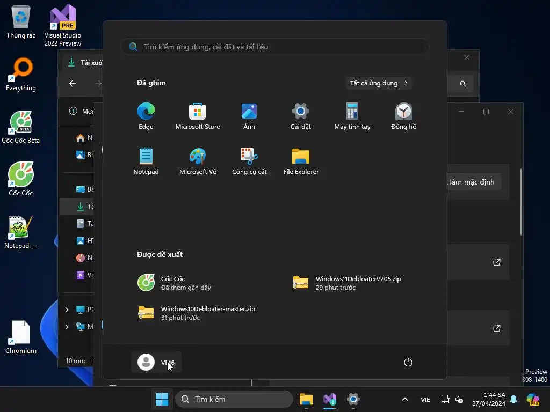Click Mới new button in File Explorer
The height and width of the screenshot is (412, 550).
point(81,111)
